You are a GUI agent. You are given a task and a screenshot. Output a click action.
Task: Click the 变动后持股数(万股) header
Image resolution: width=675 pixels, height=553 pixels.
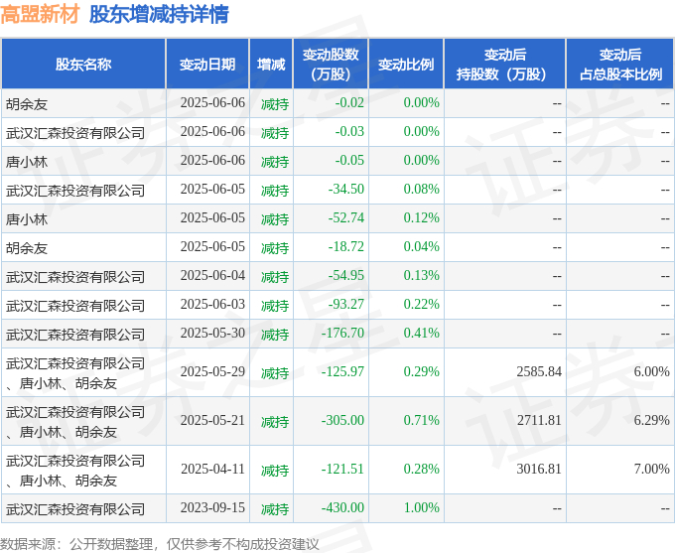[x=504, y=64]
